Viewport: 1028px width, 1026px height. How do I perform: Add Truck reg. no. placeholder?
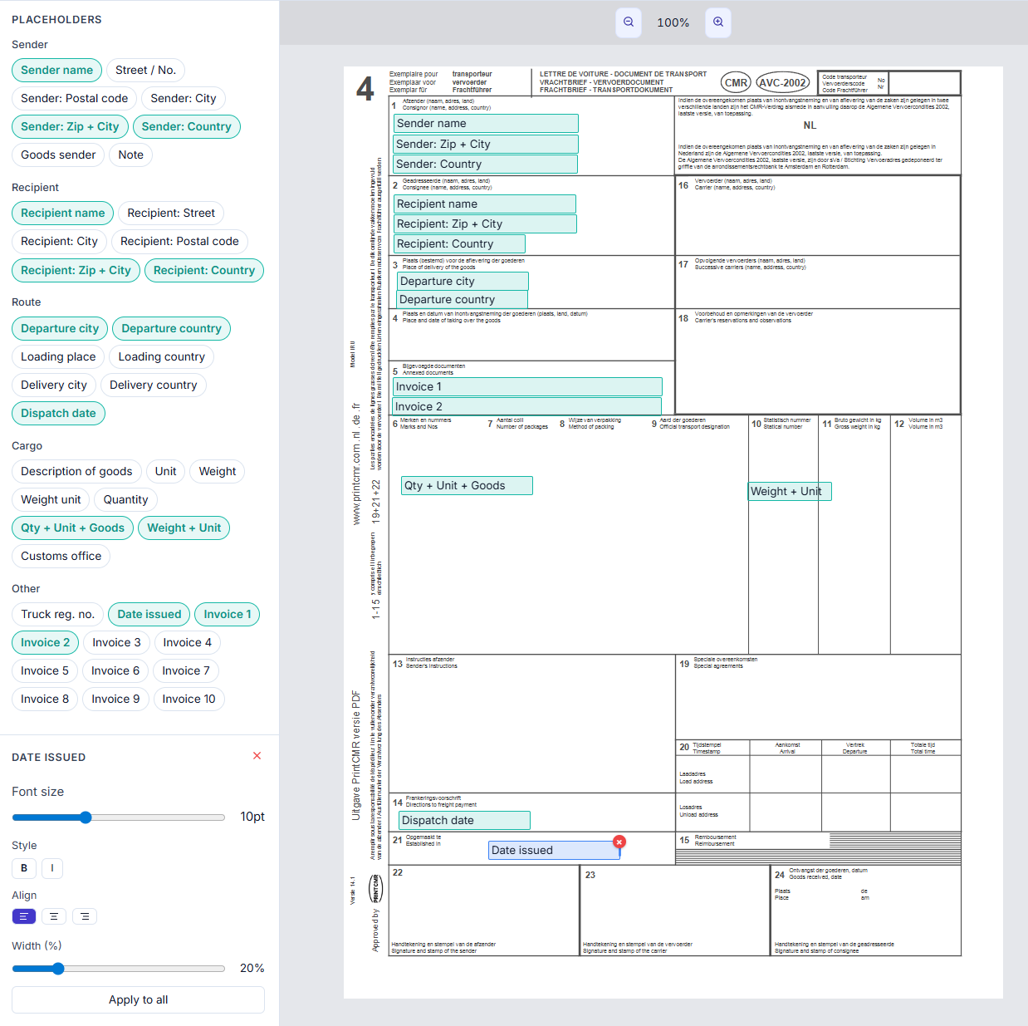pos(57,614)
